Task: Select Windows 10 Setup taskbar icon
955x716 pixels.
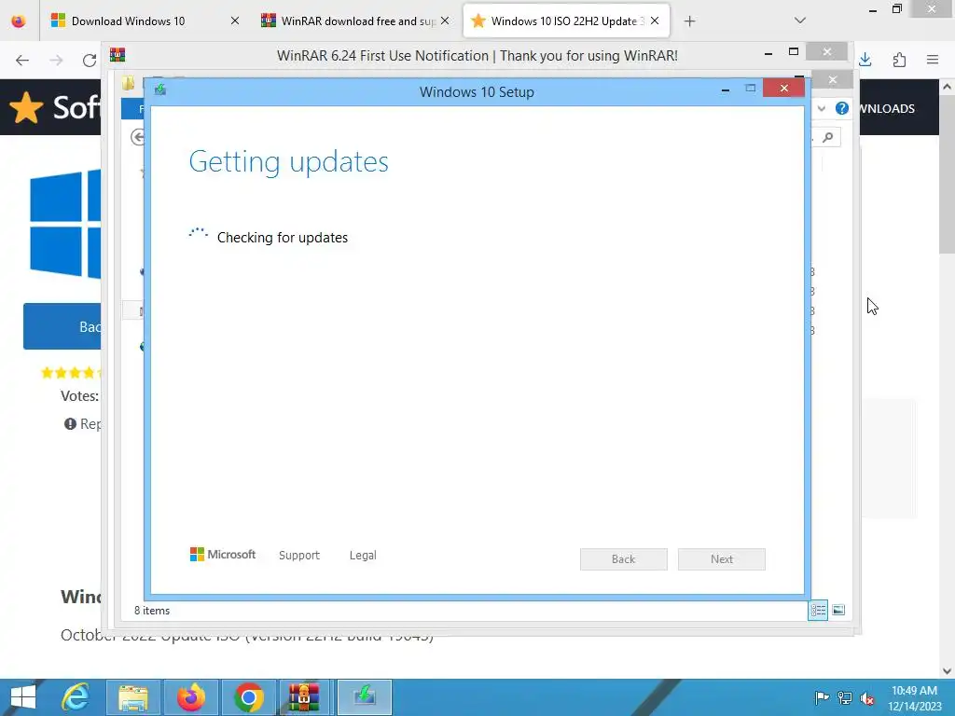Action: coord(365,697)
